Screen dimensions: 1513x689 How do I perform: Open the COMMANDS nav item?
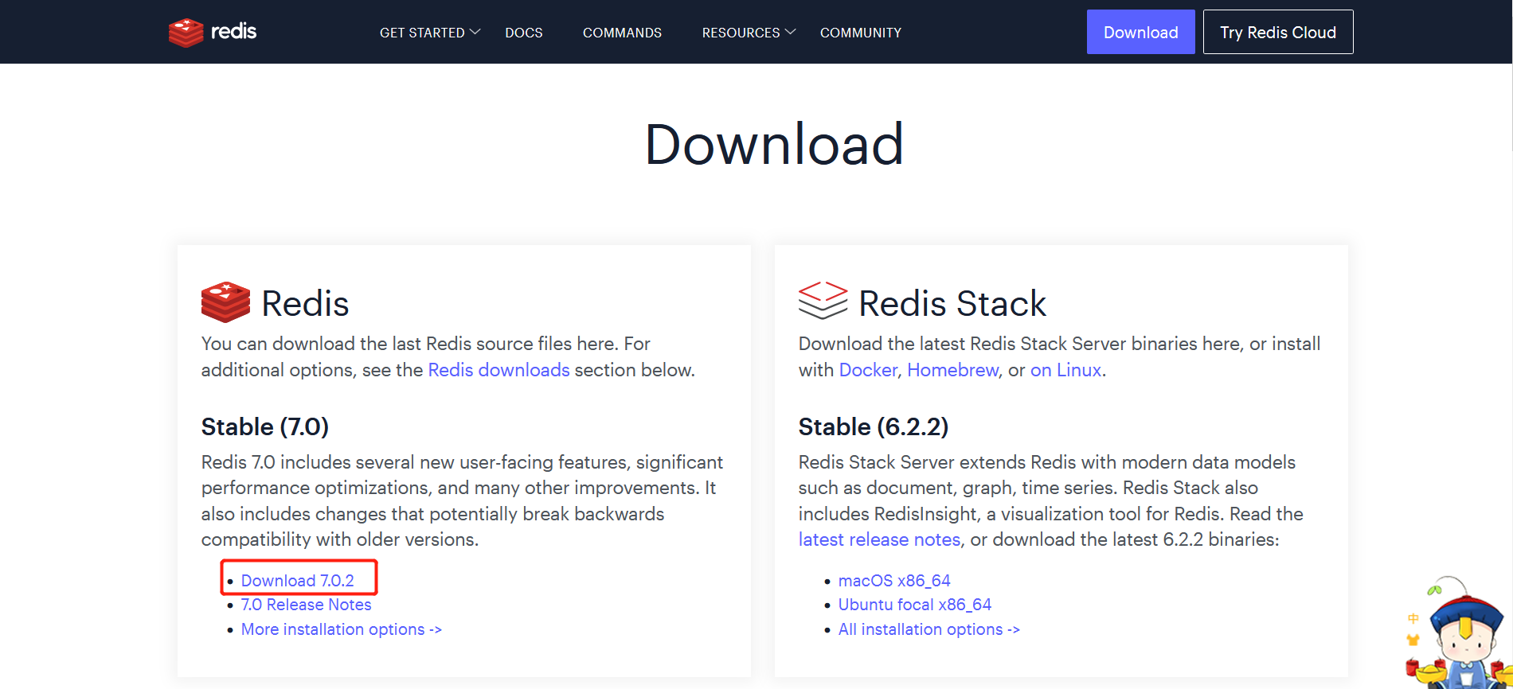(622, 33)
